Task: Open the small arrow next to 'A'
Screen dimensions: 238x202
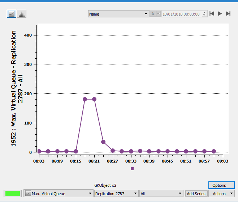Action: 158,14
